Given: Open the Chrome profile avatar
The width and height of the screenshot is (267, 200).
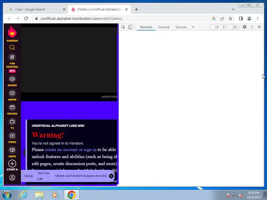Looking at the screenshot, I should tap(249, 18).
